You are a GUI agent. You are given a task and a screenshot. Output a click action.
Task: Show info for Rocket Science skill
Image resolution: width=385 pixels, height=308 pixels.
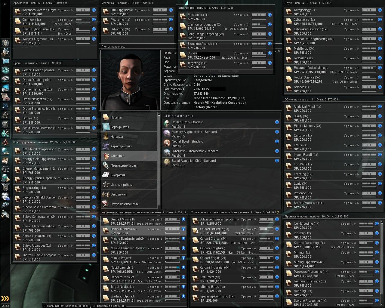pyautogui.click(x=380, y=77)
